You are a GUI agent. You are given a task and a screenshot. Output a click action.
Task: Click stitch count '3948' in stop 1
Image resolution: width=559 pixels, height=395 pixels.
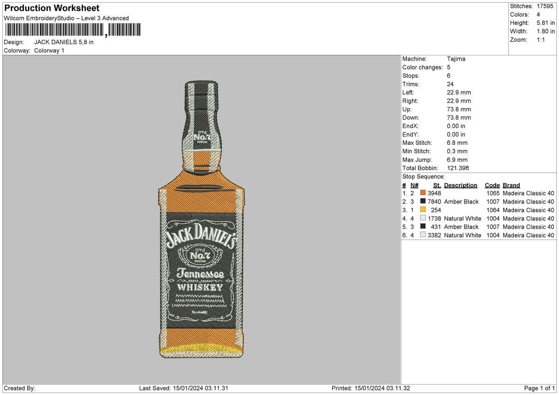[x=434, y=193]
